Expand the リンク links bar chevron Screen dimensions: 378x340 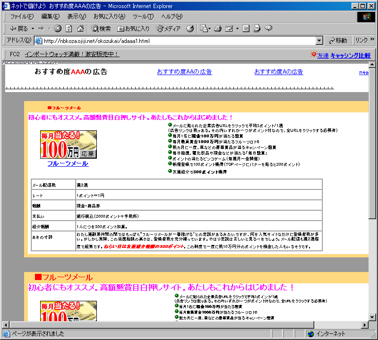(372, 39)
